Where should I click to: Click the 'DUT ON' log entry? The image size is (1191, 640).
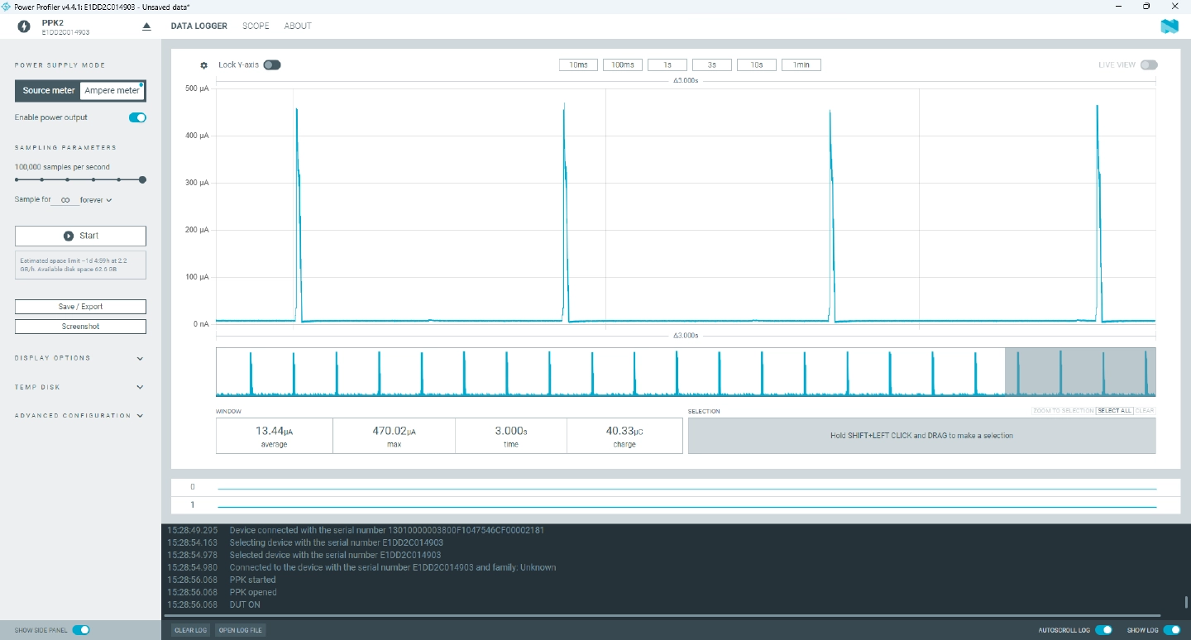click(245, 604)
